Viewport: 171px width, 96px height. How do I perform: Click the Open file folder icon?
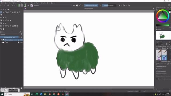coord(5,5)
